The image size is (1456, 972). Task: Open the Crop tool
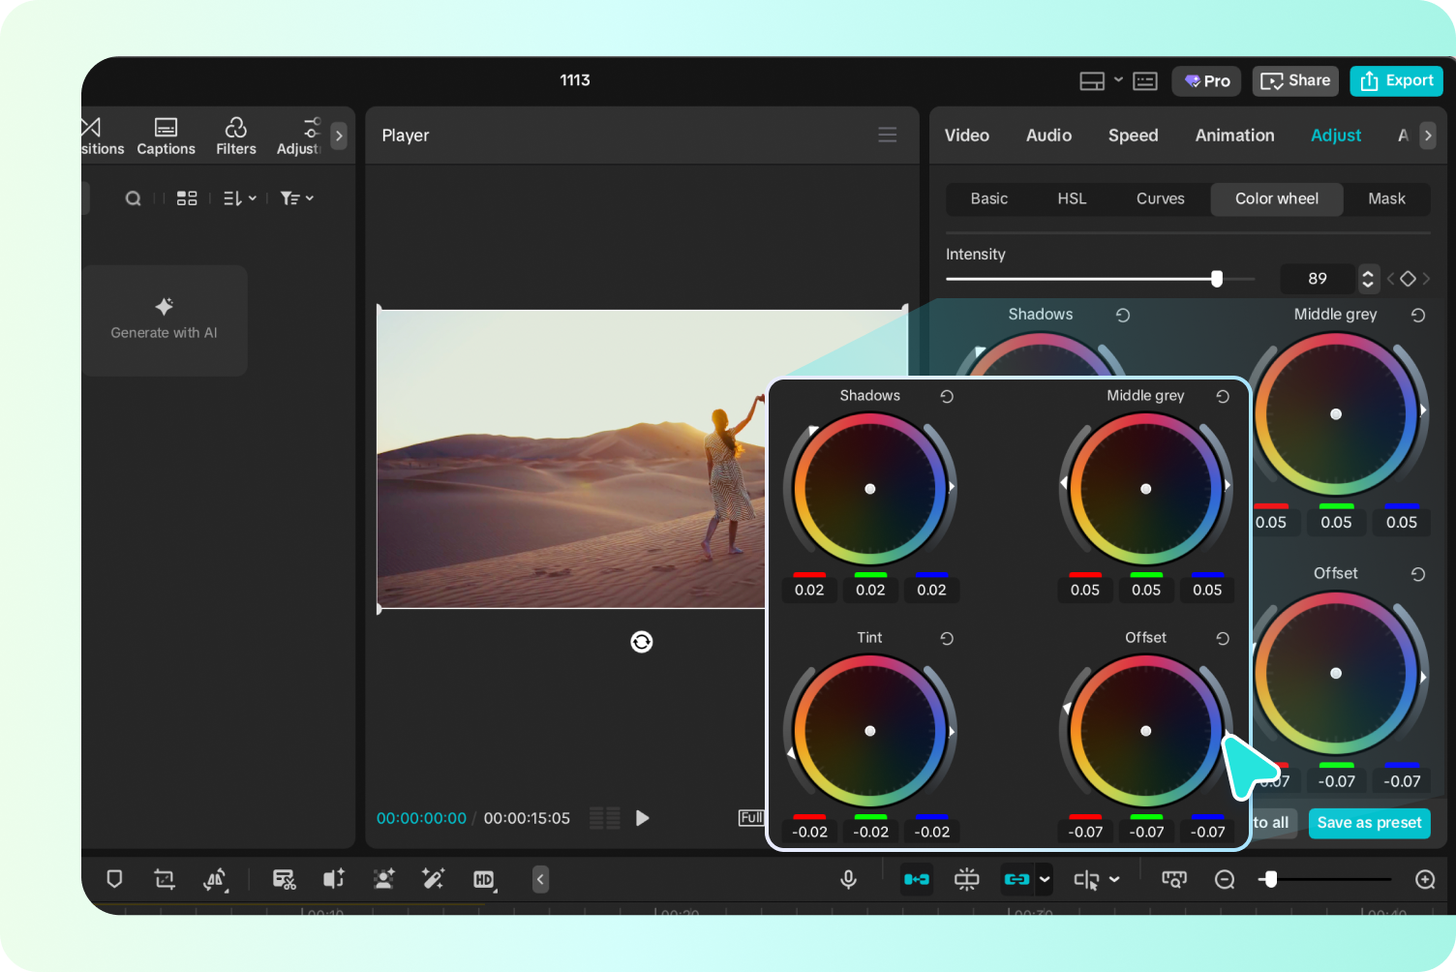(164, 879)
